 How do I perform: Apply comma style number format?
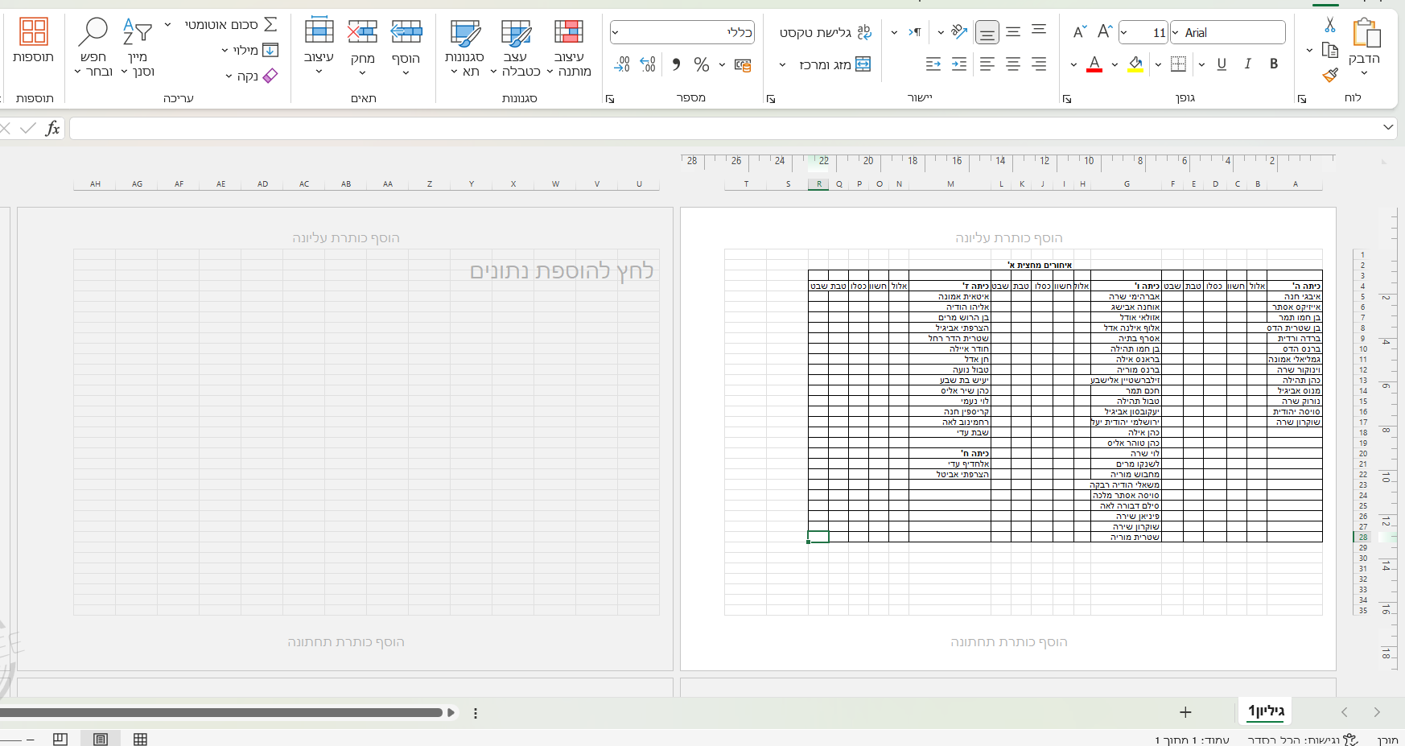(x=676, y=64)
